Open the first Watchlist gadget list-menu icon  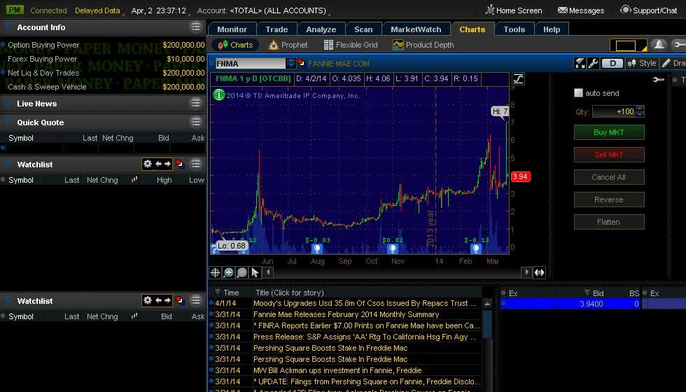coord(195,164)
